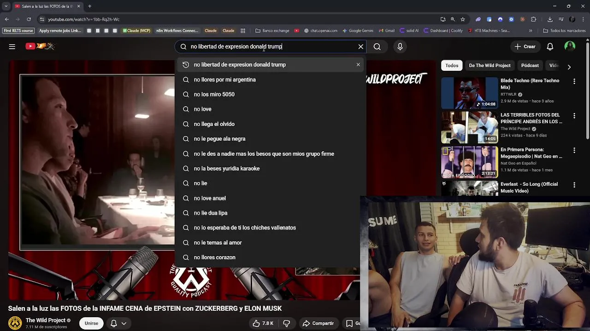The height and width of the screenshot is (331, 590).
Task: Open the browser profile avatar
Action: [x=572, y=19]
